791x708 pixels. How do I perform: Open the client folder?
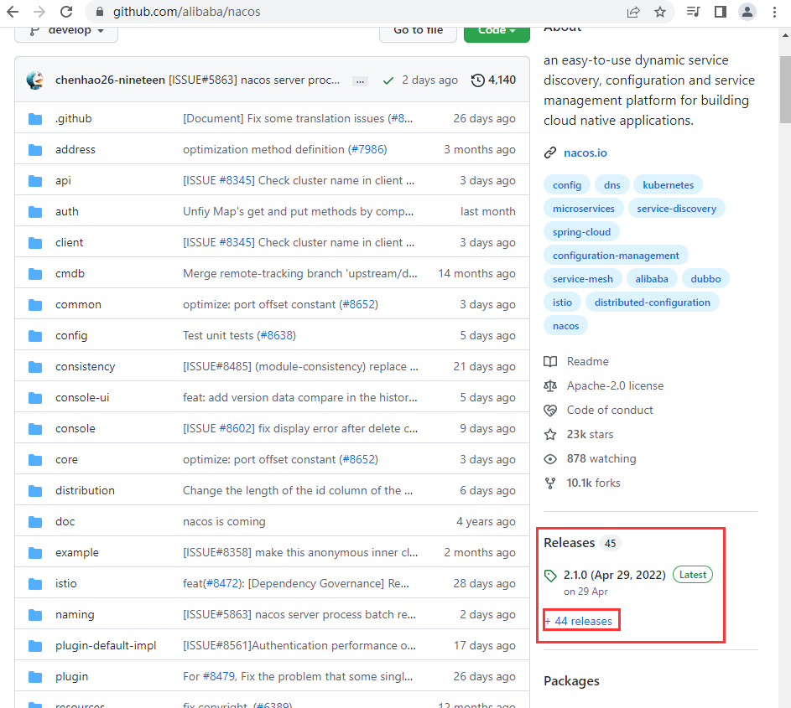click(x=69, y=243)
